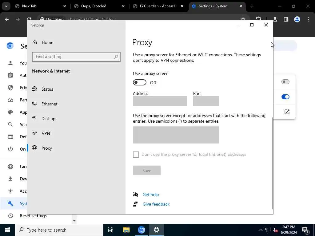Open the Chromium extensions puzzle icon
Screen dimensions: 315x236
pyautogui.click(x=259, y=18)
